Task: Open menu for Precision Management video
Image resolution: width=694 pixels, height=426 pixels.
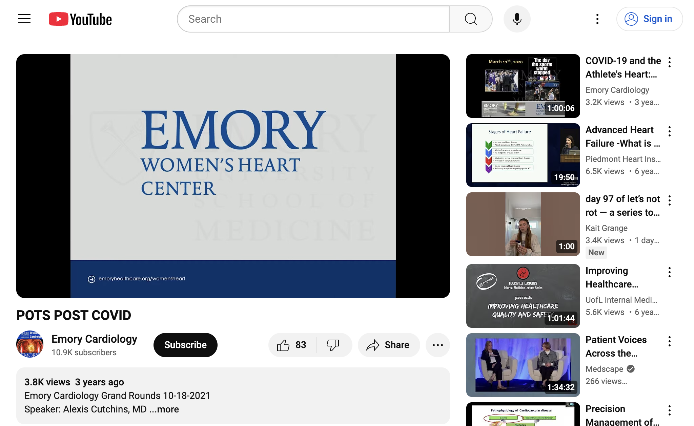Action: pyautogui.click(x=669, y=410)
